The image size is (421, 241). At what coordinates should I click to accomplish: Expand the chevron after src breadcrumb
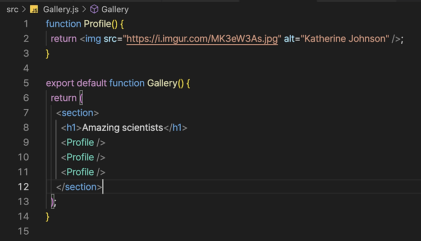pos(24,10)
